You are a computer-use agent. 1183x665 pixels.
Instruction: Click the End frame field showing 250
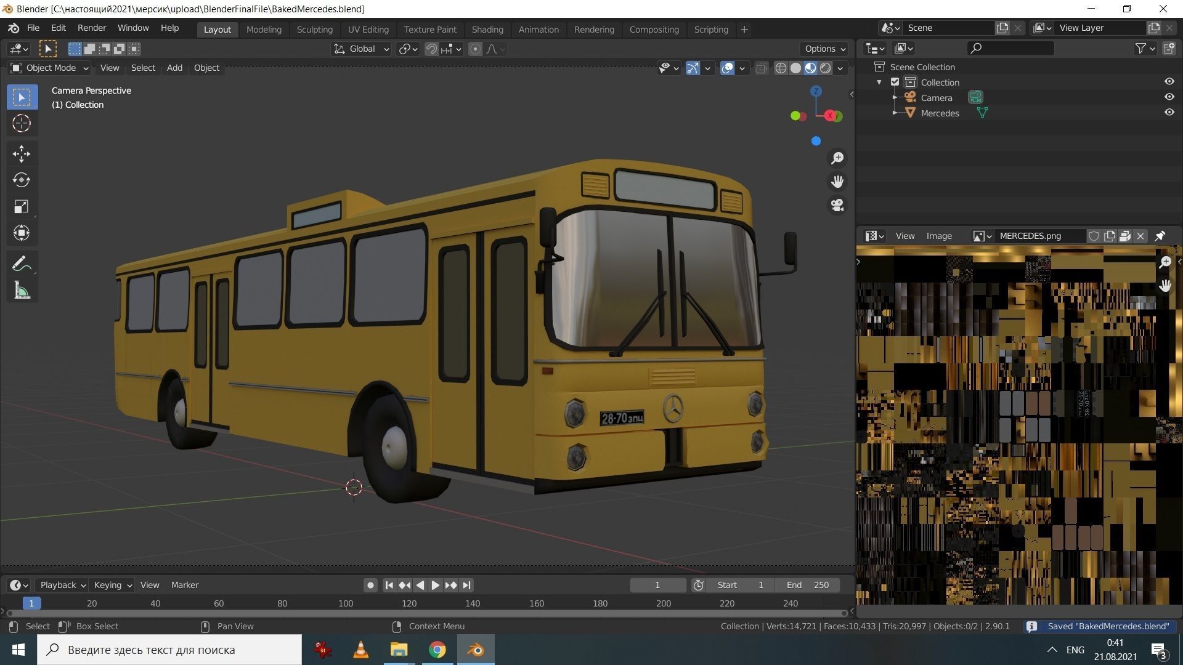coord(808,585)
